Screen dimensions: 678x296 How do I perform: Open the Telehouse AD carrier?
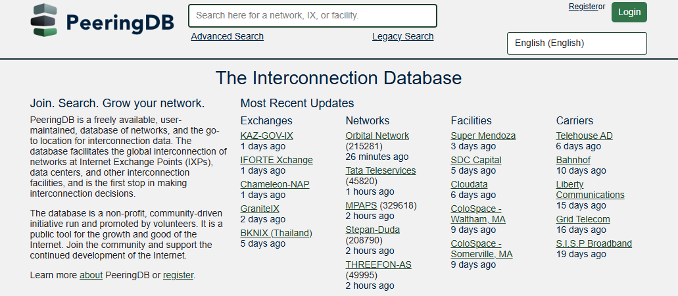click(584, 136)
